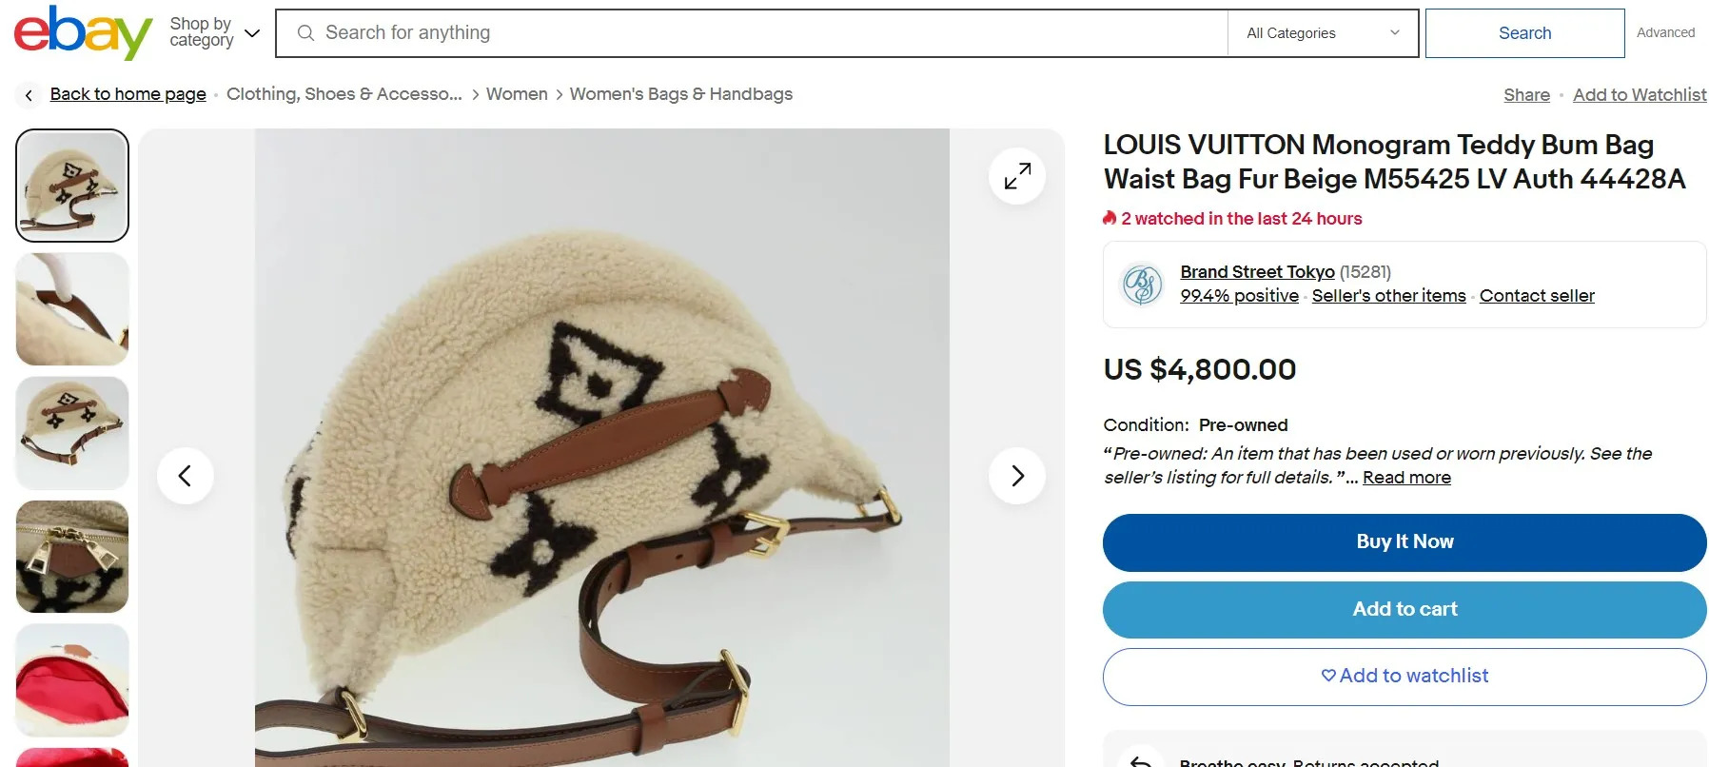The image size is (1709, 767).
Task: Select the zipper close-up thumbnail
Action: point(72,557)
